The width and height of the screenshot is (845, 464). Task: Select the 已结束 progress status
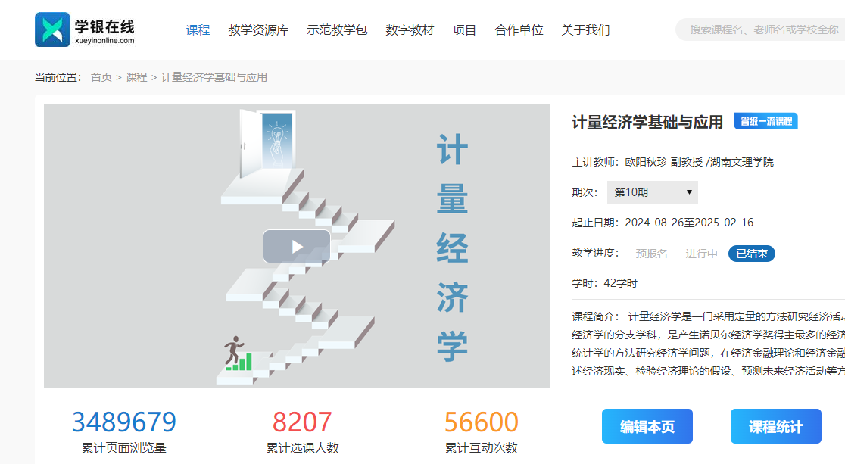click(751, 254)
